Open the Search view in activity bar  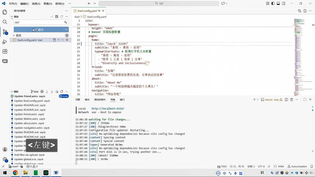(x=5, y=22)
